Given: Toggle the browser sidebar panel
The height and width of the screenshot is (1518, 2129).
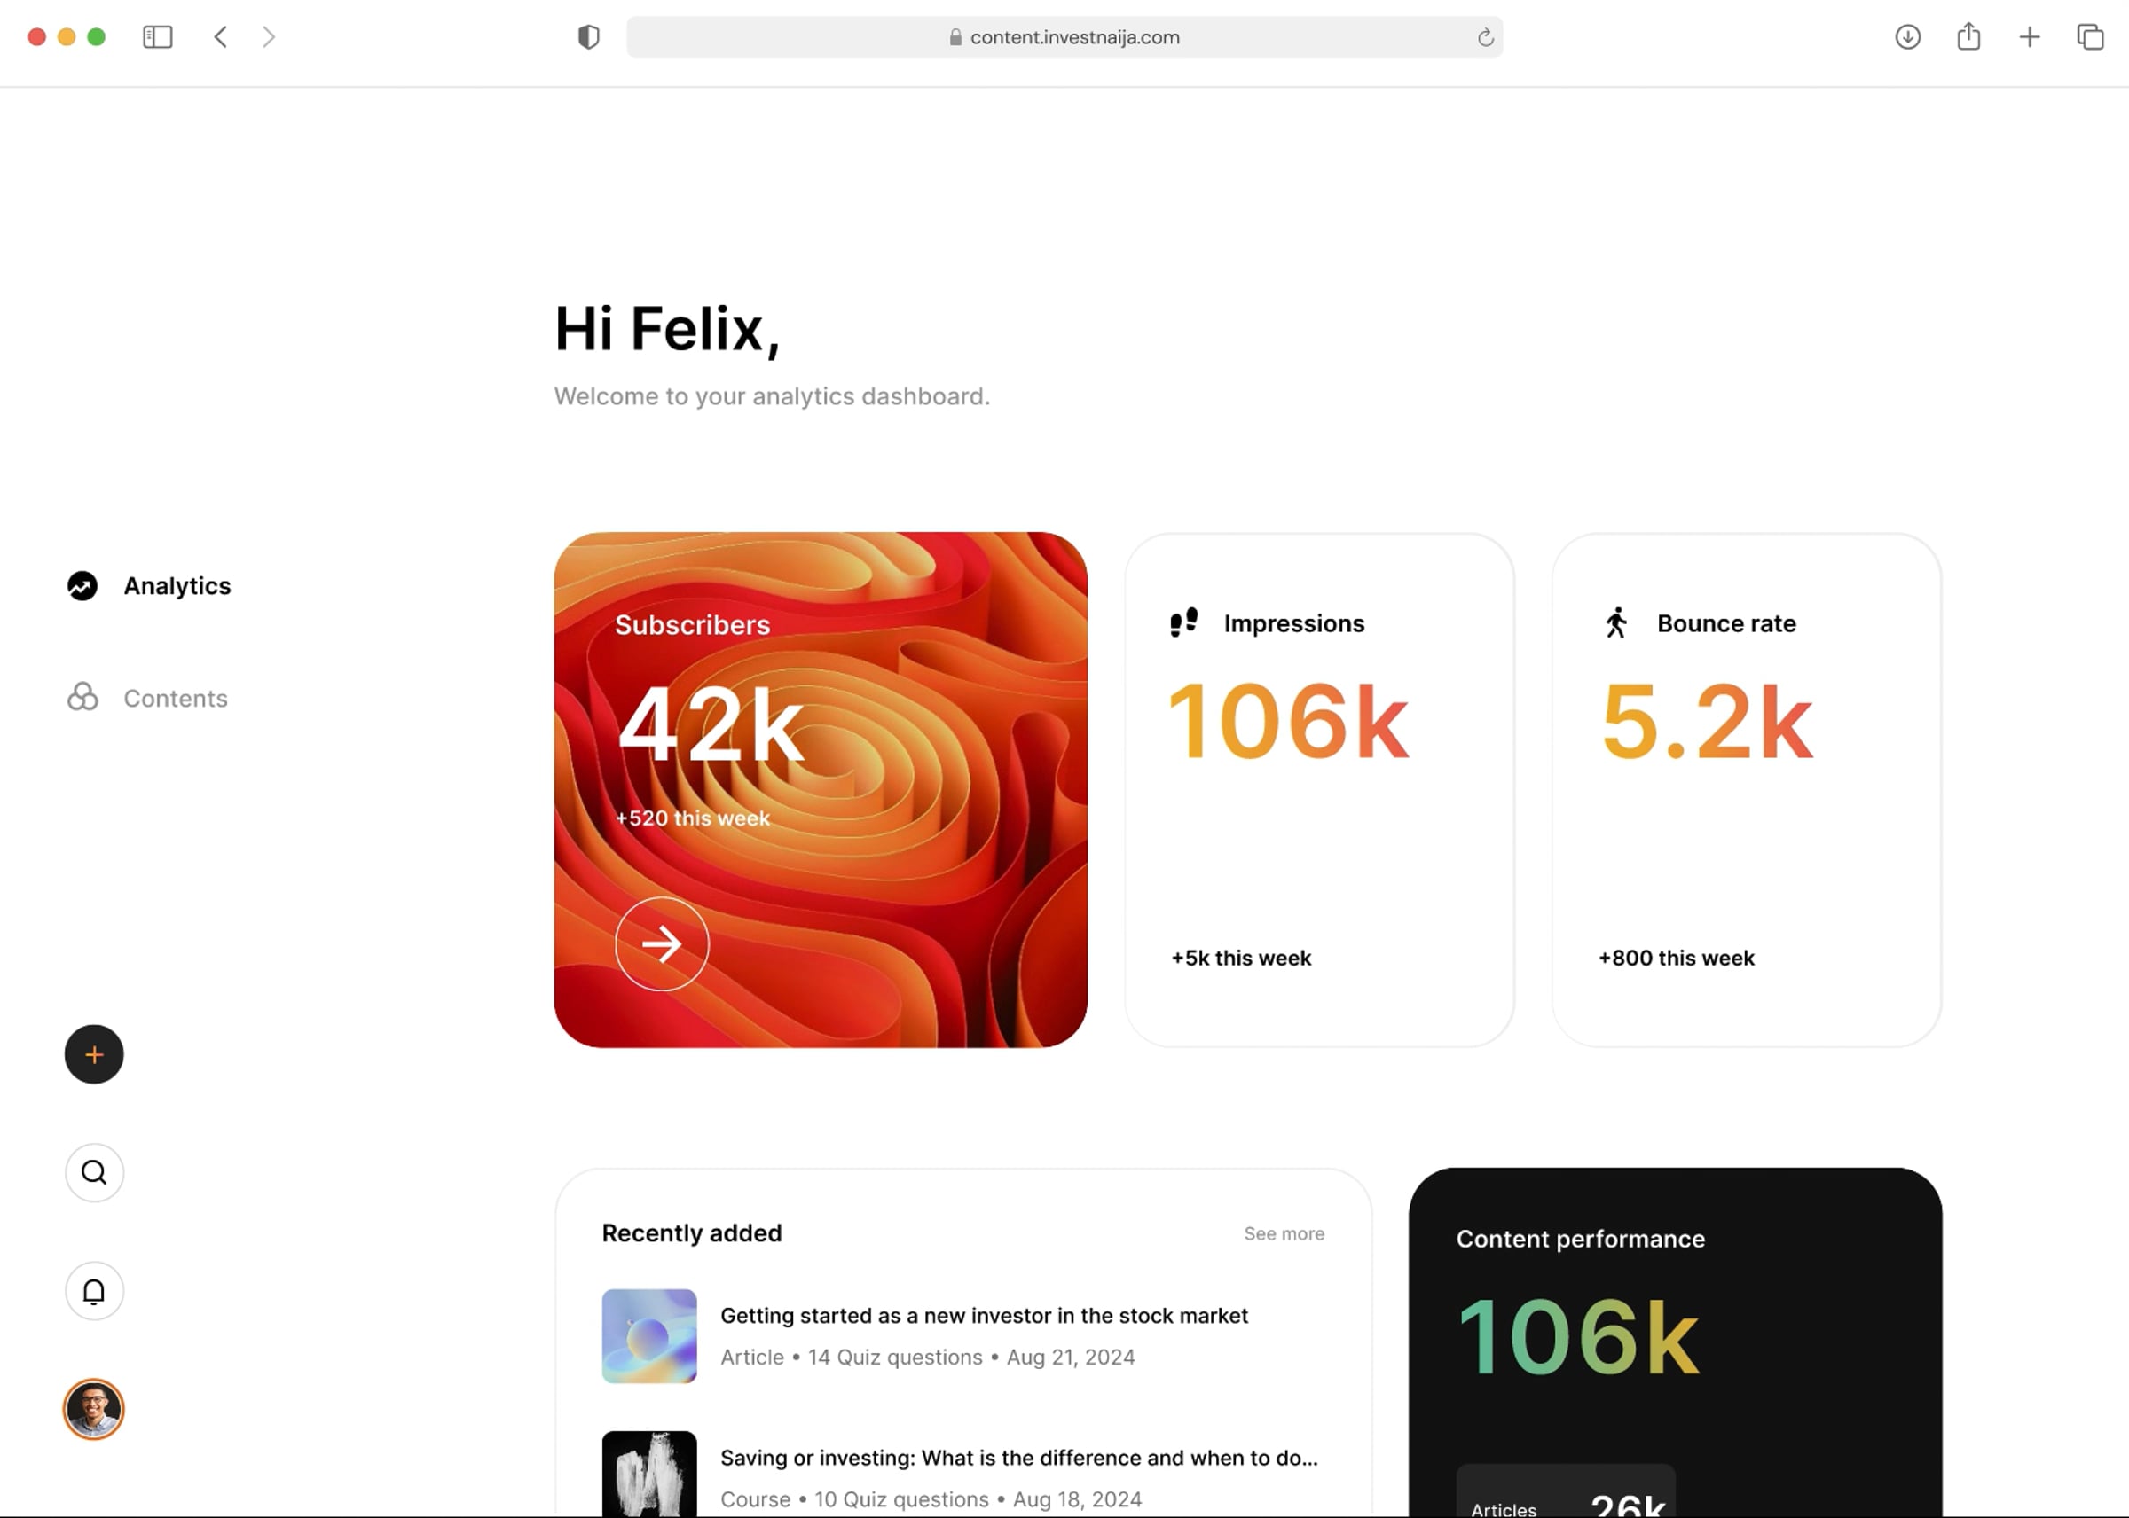Looking at the screenshot, I should 157,37.
